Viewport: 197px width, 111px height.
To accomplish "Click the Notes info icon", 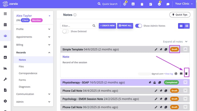I will click(75, 15).
